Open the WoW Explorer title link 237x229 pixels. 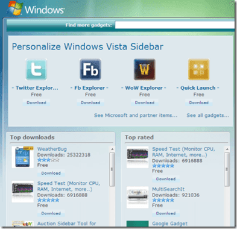pos(144,88)
